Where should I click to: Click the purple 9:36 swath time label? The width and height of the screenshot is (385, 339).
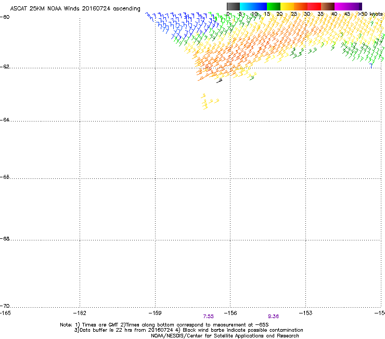point(273,317)
